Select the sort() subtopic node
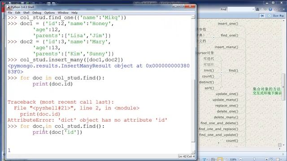The image size is (287, 161). [x=209, y=88]
